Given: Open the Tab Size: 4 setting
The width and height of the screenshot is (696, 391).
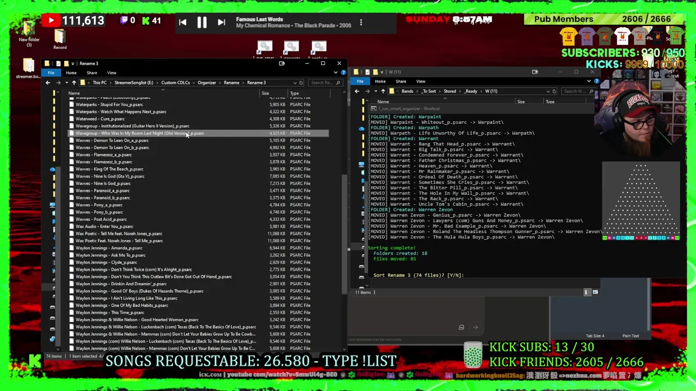Looking at the screenshot, I should coord(595,336).
